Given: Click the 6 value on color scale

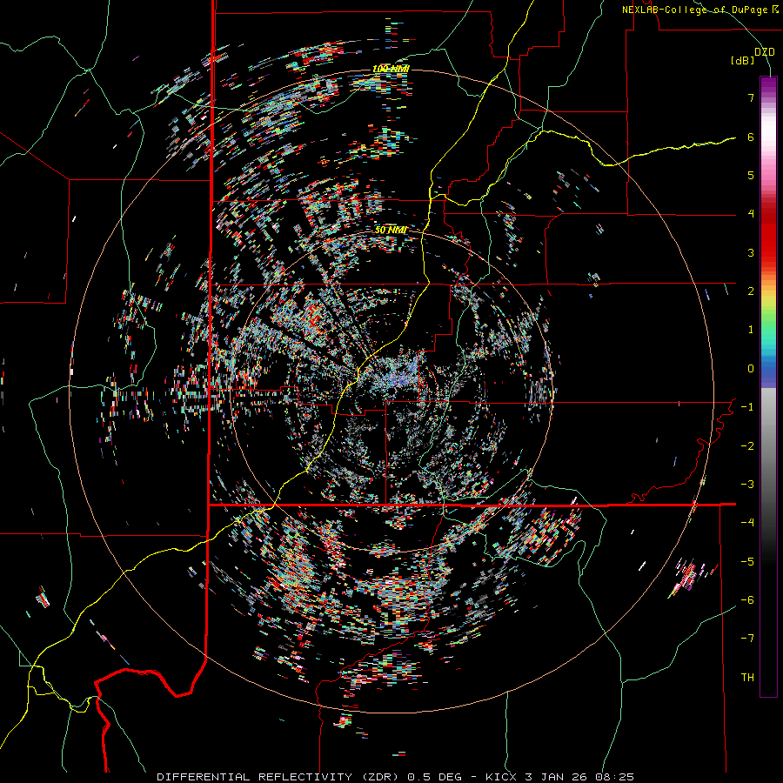Looking at the screenshot, I should tap(751, 137).
